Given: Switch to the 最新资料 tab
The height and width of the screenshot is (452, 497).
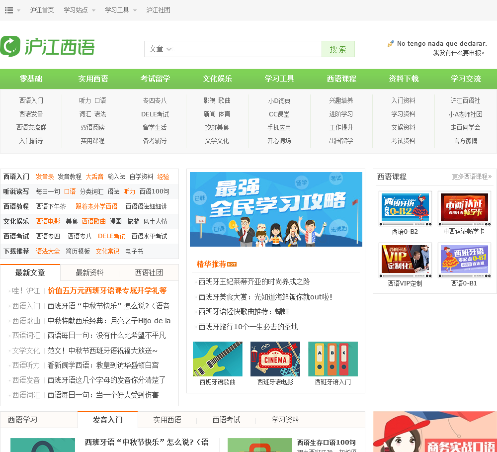Looking at the screenshot, I should click(89, 272).
